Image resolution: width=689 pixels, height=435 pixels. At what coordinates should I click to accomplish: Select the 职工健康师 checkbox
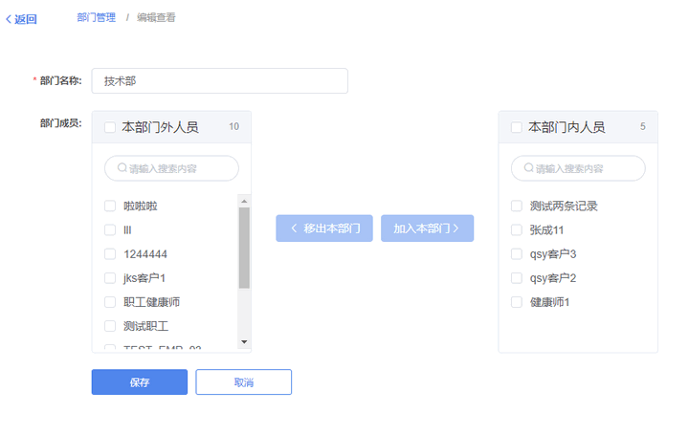pyautogui.click(x=110, y=302)
